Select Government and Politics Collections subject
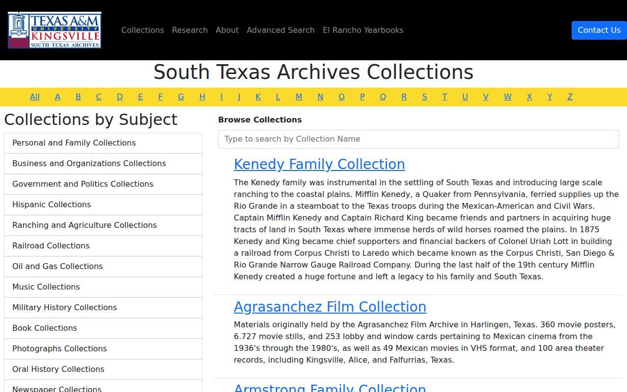Viewport: 627px width, 392px height. point(103,184)
